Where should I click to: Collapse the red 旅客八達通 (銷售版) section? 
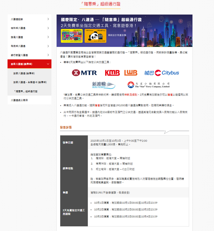tap(29, 64)
